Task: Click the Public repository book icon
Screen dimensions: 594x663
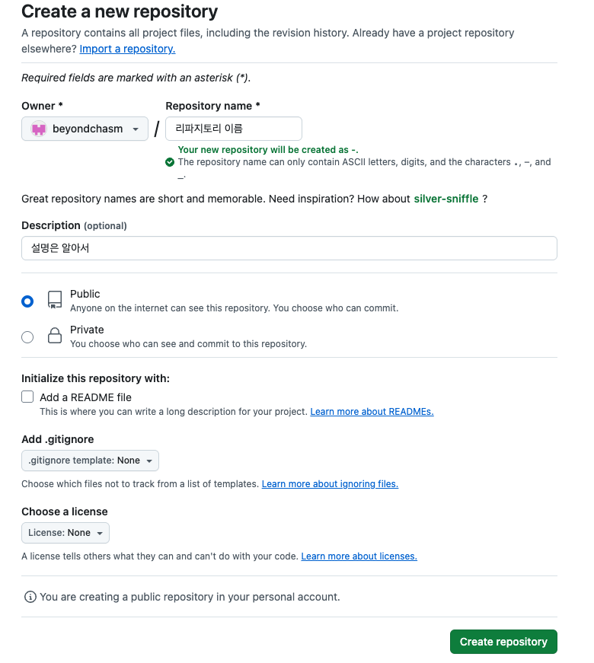Action: 55,300
